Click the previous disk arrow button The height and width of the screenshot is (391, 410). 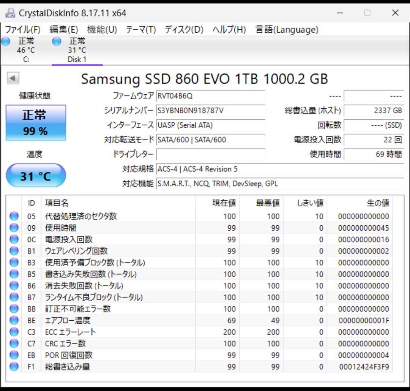13,78
